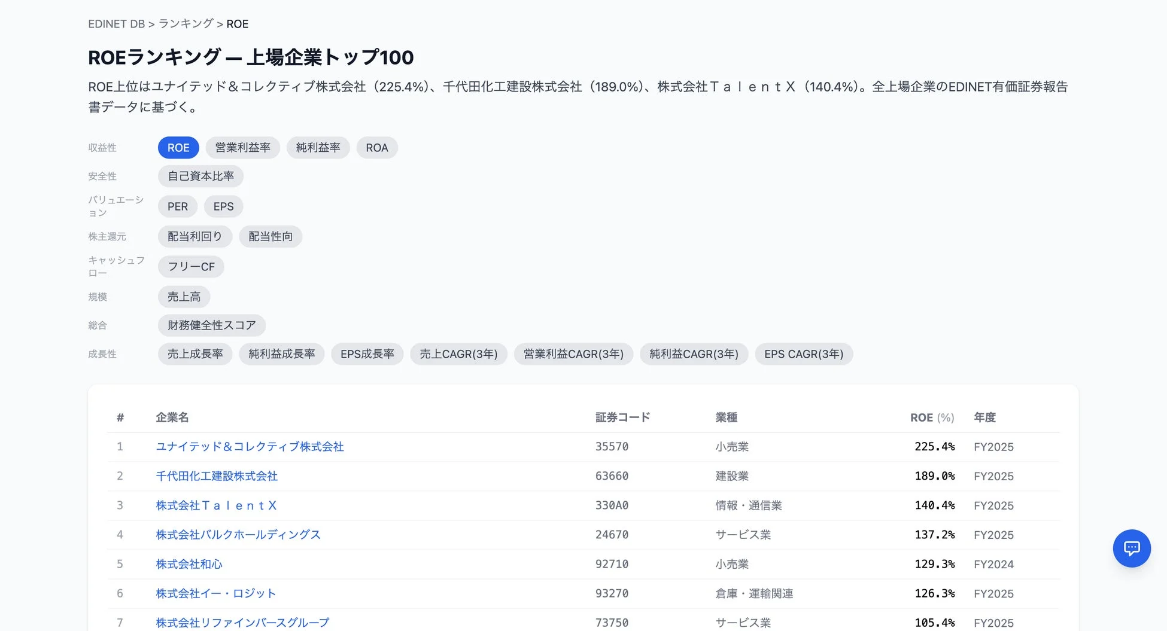
Task: Select the 売上CAGR(3年) metric
Action: (x=458, y=353)
